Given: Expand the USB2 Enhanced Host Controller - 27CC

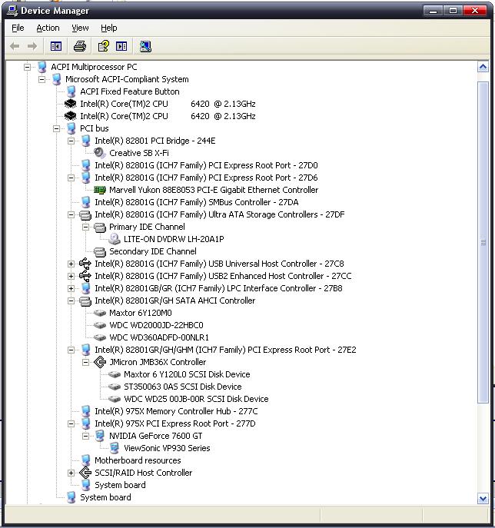Looking at the screenshot, I should (x=71, y=276).
